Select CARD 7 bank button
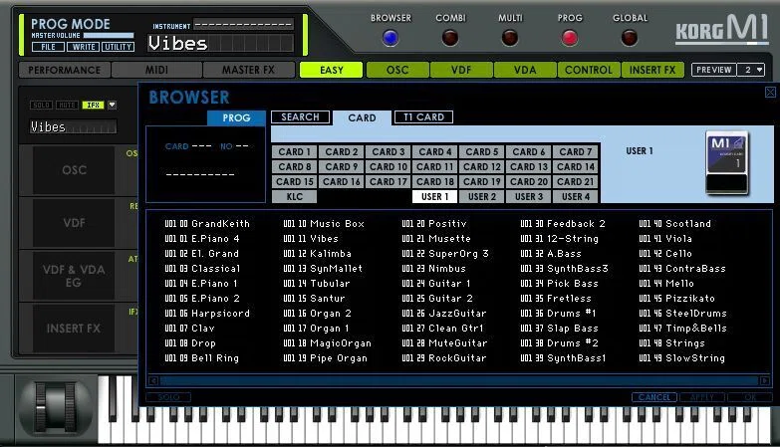This screenshot has width=780, height=447. (576, 151)
